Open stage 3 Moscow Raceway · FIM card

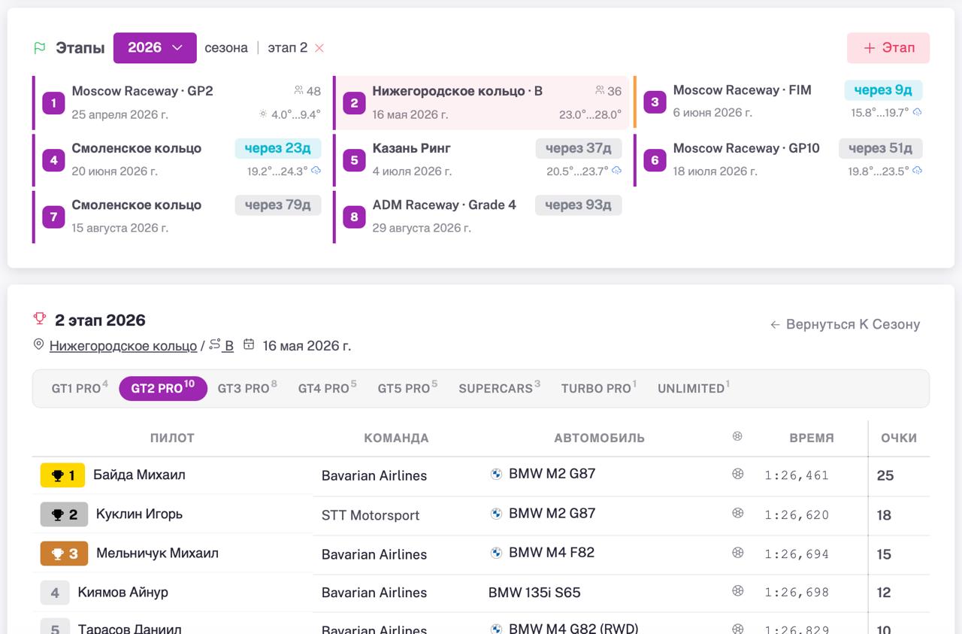(x=782, y=102)
